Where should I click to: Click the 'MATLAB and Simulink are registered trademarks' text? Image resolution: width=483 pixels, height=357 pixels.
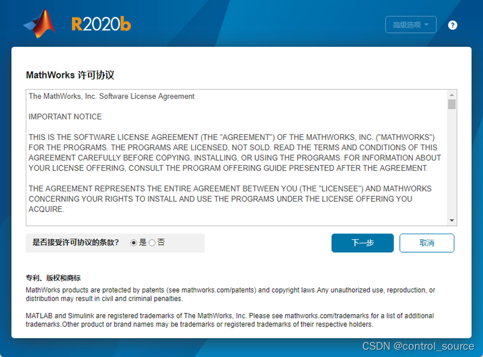[x=230, y=320]
